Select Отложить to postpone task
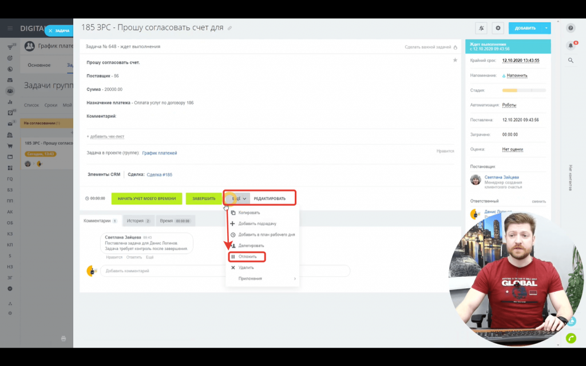 247,257
